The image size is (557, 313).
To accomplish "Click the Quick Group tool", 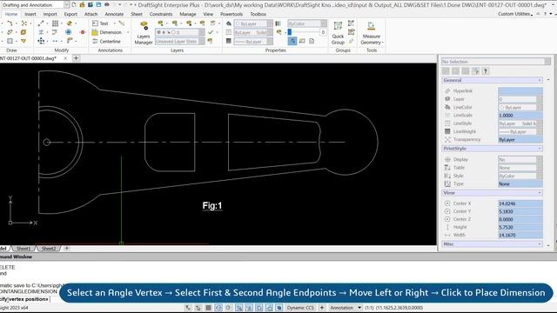I will coord(338,34).
